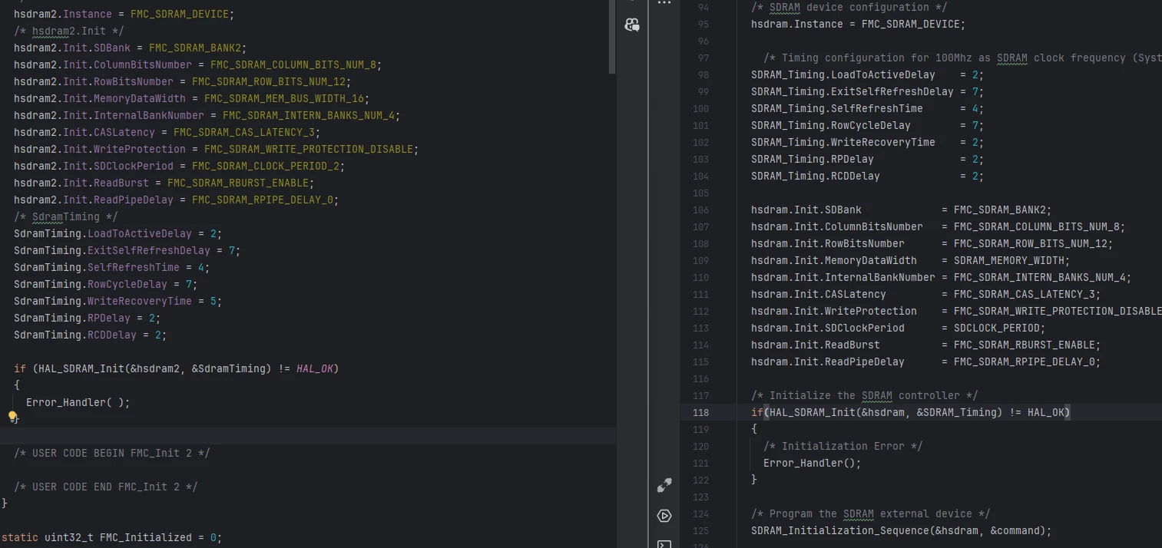Screen dimensions: 1162x548
Task: Click SDRAM_Timing.LoadToActiveDelay in right editor
Action: 843,74
